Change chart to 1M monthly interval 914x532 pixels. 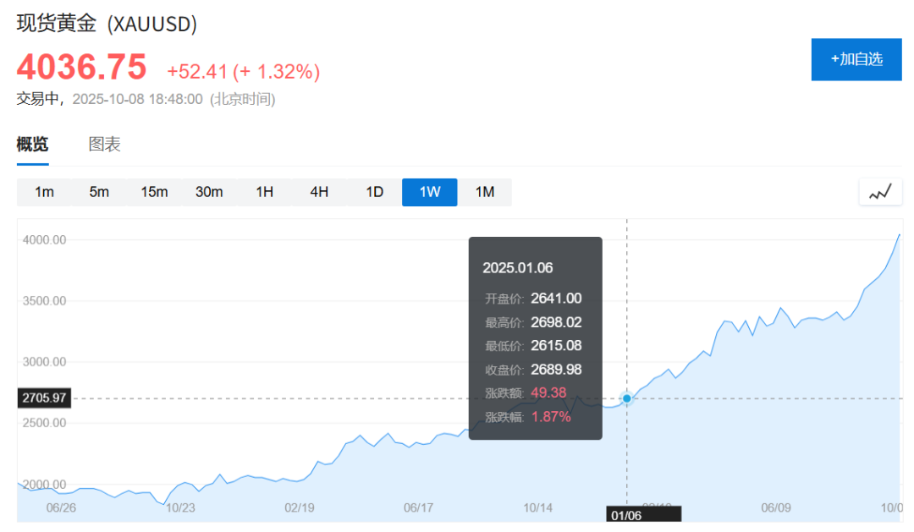485,192
